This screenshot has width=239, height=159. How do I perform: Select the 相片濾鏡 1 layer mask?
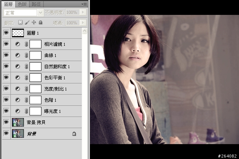(x=35, y=44)
